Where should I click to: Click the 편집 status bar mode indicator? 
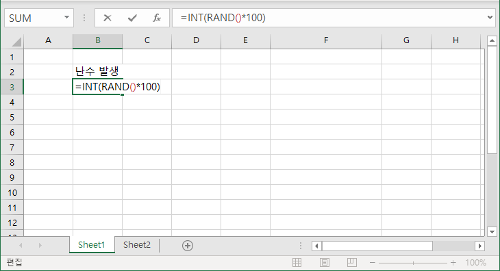pyautogui.click(x=14, y=262)
